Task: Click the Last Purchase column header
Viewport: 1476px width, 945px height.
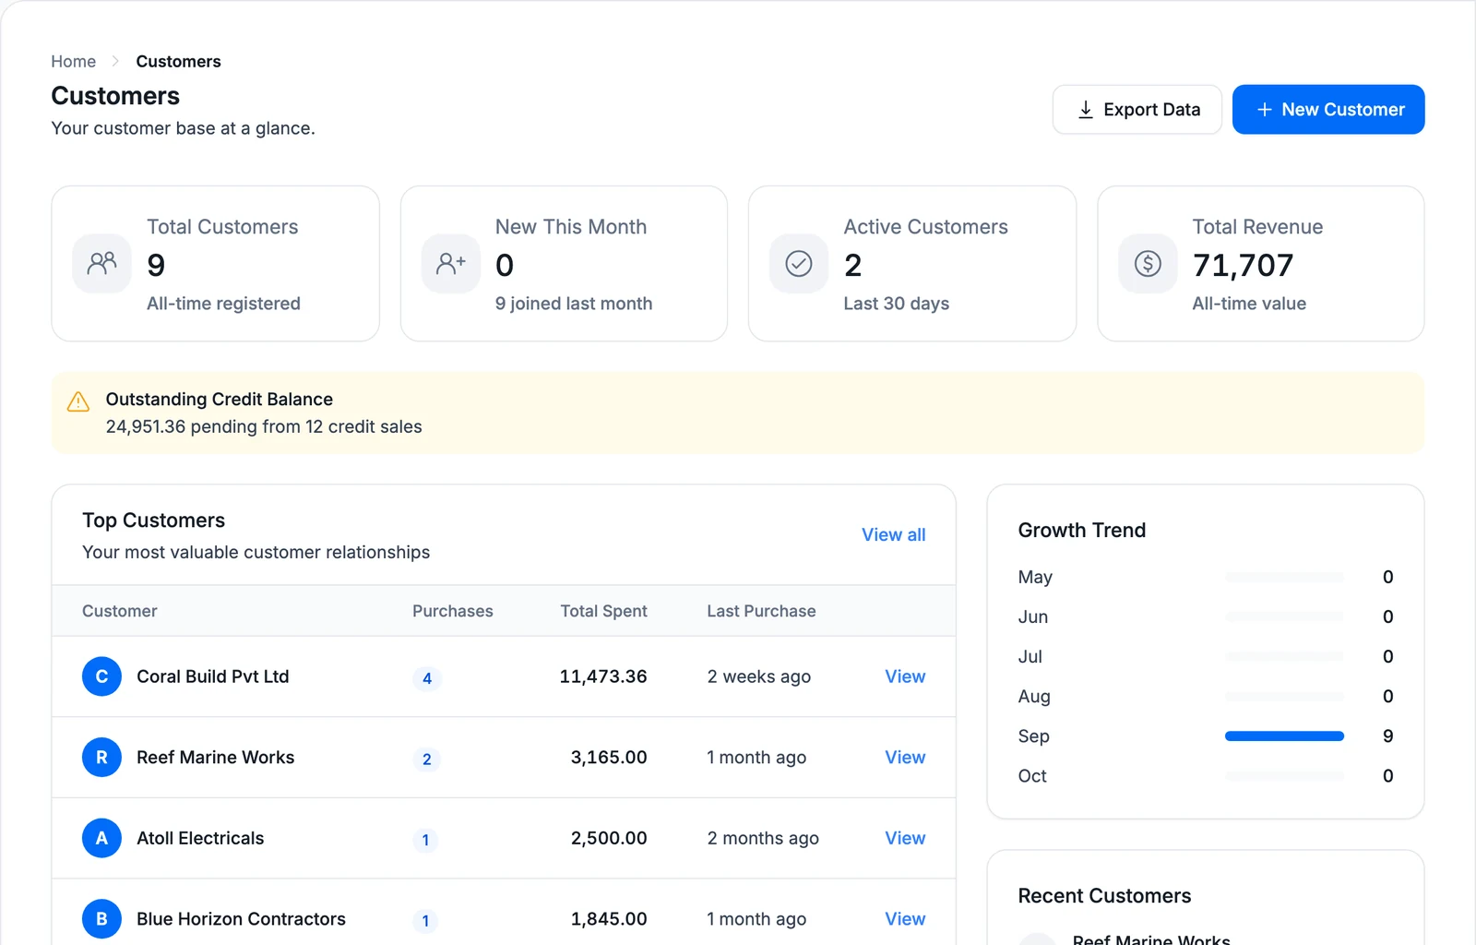Action: 761,611
